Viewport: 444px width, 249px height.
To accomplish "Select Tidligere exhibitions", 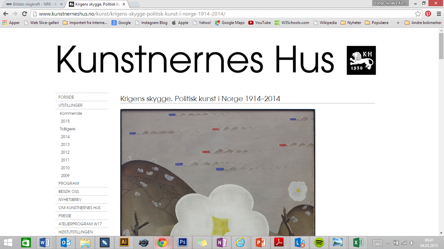I will 68,129.
